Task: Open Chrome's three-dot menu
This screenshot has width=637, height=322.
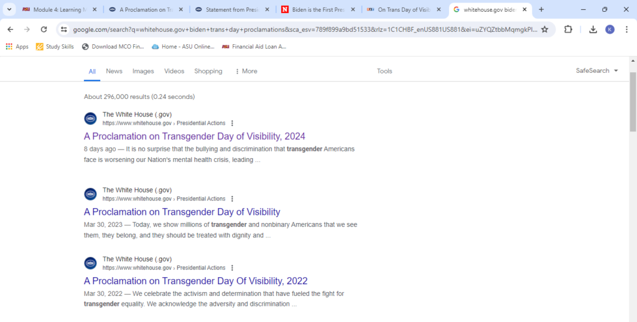Action: tap(626, 29)
